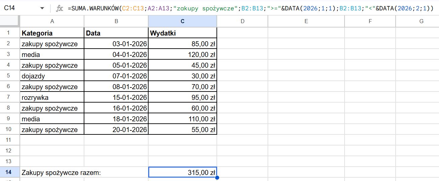Select column B header

click(x=116, y=21)
